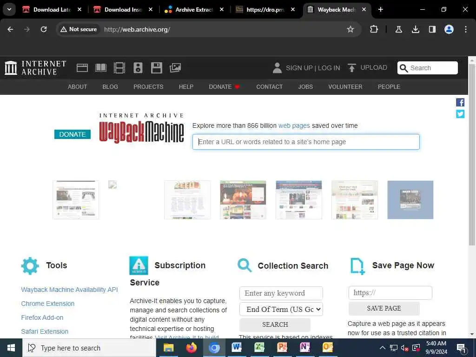476x357 pixels.
Task: Reload the current page
Action: pyautogui.click(x=44, y=29)
